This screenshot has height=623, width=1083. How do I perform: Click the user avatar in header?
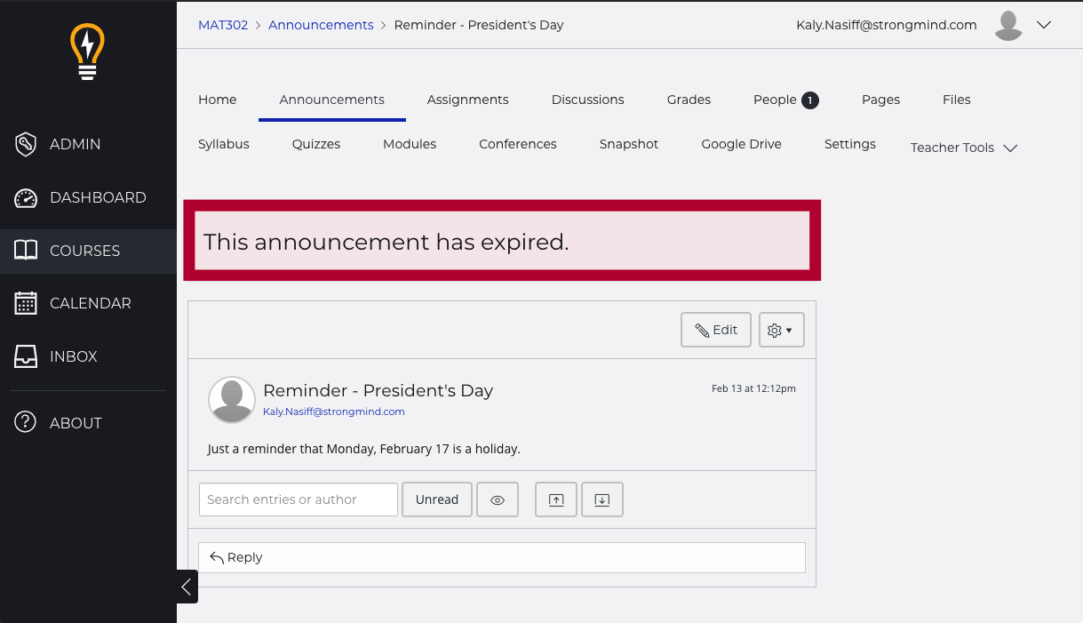tap(1007, 26)
